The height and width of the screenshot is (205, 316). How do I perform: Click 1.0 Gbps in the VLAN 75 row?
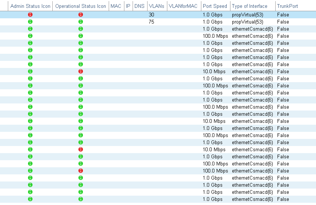(x=213, y=22)
